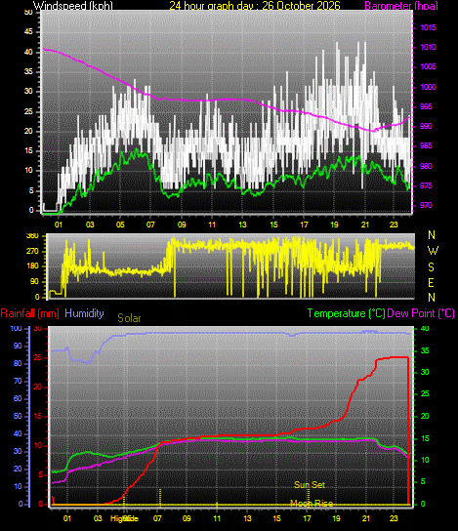458x531 pixels.
Task: Click the '180' wind direction axis value
Action: pyautogui.click(x=33, y=266)
